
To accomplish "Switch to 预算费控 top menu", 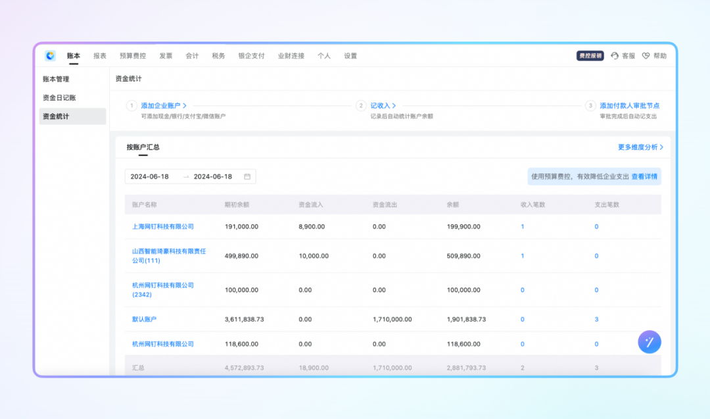I will (x=133, y=56).
